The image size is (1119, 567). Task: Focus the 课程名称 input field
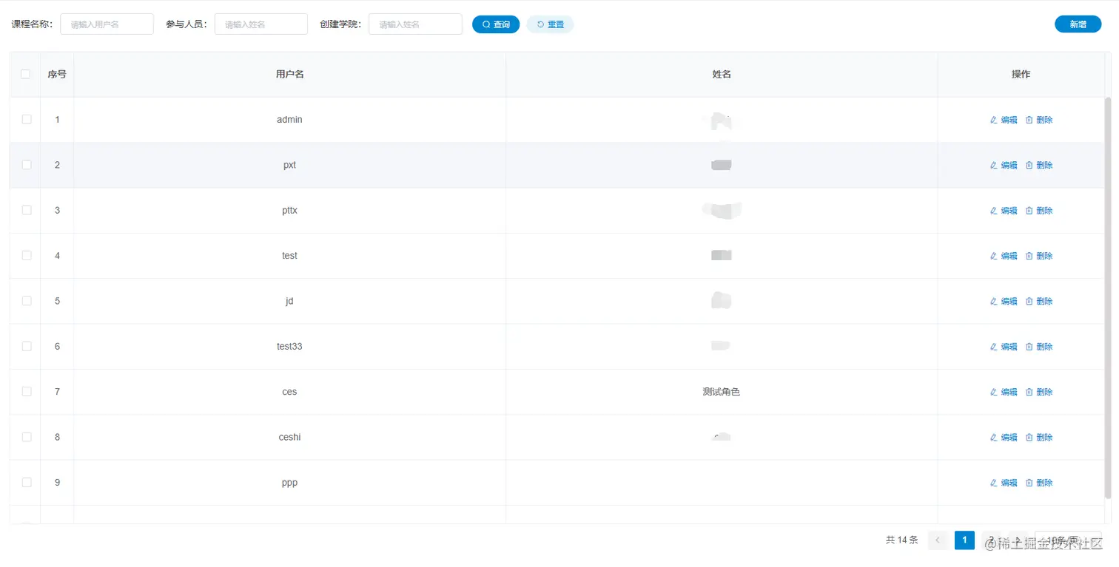tap(107, 24)
